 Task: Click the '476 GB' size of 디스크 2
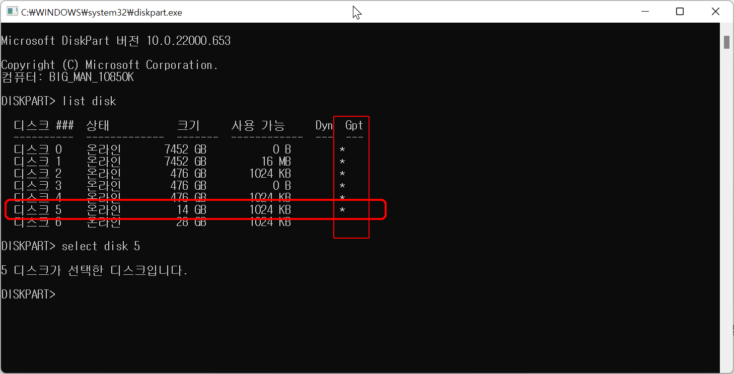pos(188,174)
